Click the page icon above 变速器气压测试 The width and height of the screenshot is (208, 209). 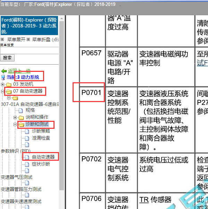(x=27, y=171)
